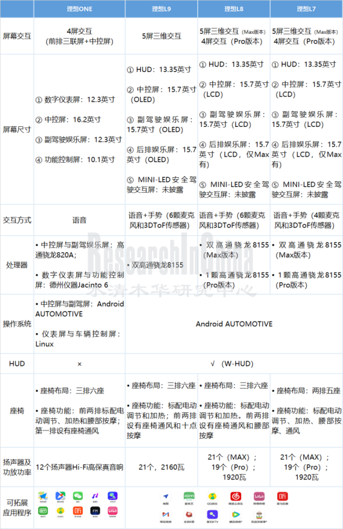Screen dimensions: 343x529
Task: Click the green WeChat icon
Action: (x=78, y=496)
